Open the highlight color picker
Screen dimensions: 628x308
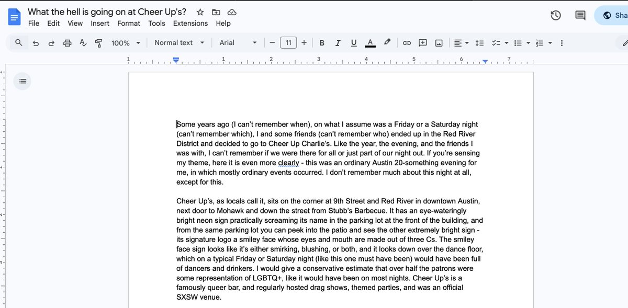387,43
